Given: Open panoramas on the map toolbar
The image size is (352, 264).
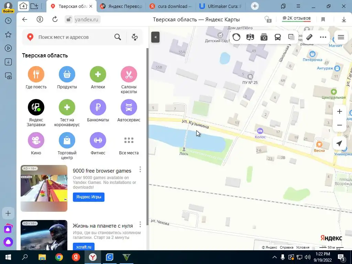Looking at the screenshot, I should [x=250, y=37].
